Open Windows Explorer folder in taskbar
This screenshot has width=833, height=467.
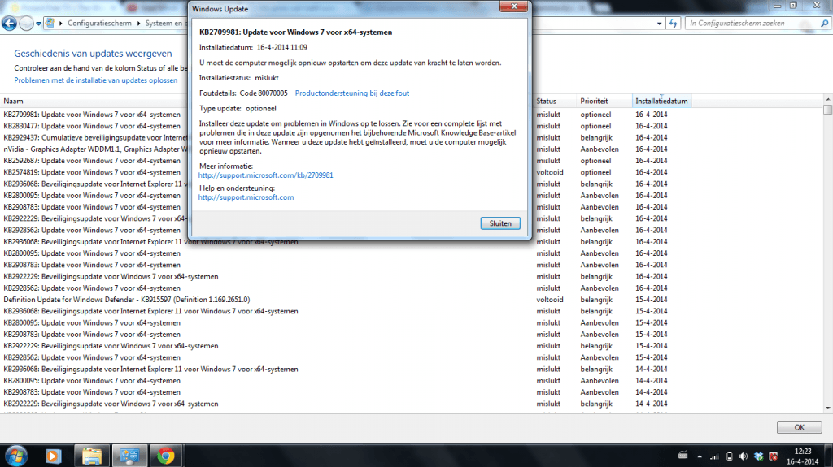92,456
